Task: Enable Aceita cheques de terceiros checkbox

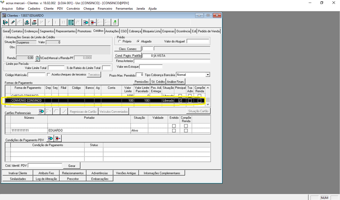Action: (x=48, y=75)
